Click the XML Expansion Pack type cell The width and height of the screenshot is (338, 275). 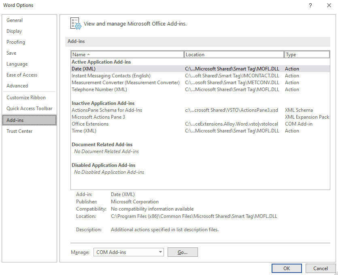point(307,117)
